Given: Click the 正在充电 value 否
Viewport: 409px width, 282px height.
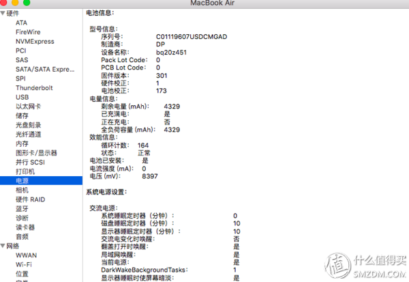Looking at the screenshot, I should tap(167, 122).
